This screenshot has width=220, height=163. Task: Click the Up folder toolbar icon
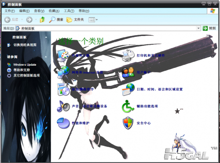pyautogui.click(x=42, y=19)
